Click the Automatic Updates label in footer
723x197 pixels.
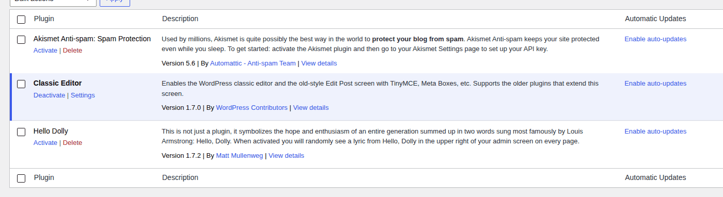[655, 177]
